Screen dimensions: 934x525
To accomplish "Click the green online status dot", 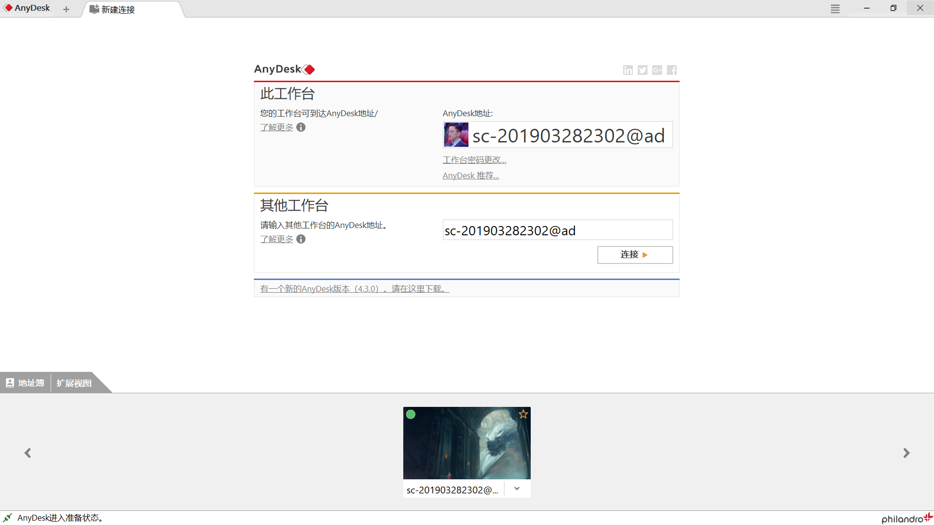I will pyautogui.click(x=411, y=414).
